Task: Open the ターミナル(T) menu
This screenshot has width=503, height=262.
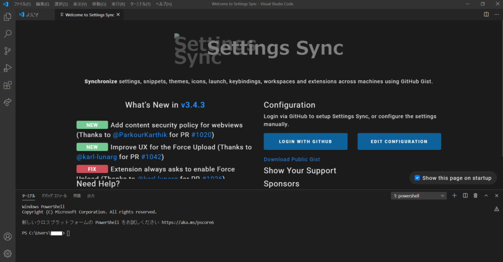Action: click(140, 4)
